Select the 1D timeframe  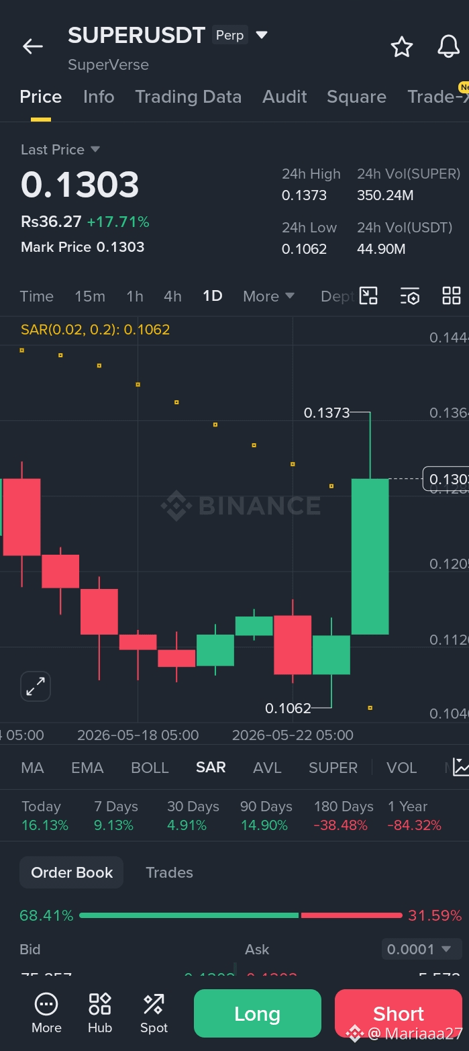[213, 296]
